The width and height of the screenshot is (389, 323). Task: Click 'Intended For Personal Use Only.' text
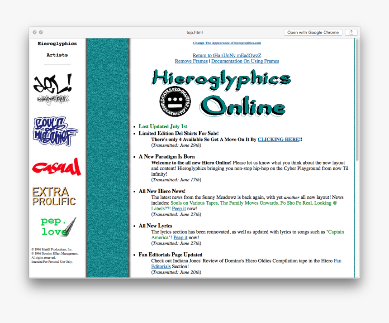[52, 262]
